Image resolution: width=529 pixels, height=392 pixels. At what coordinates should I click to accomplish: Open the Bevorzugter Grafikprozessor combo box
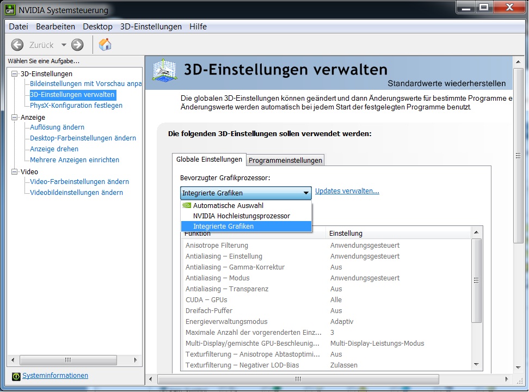pos(245,193)
